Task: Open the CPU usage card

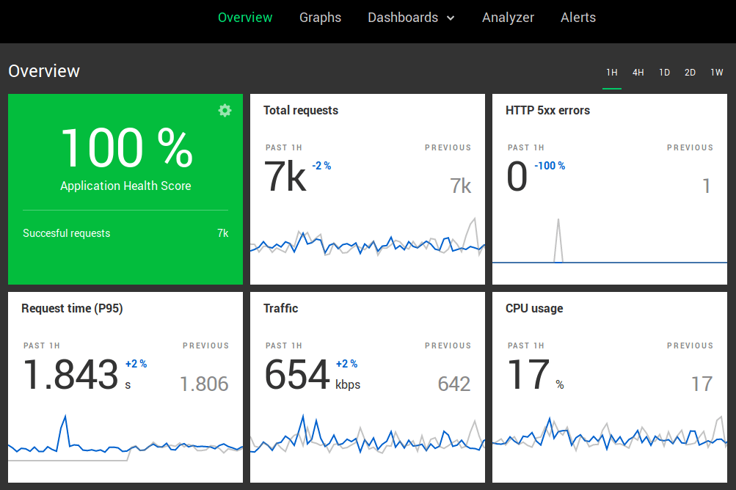Action: tap(534, 309)
